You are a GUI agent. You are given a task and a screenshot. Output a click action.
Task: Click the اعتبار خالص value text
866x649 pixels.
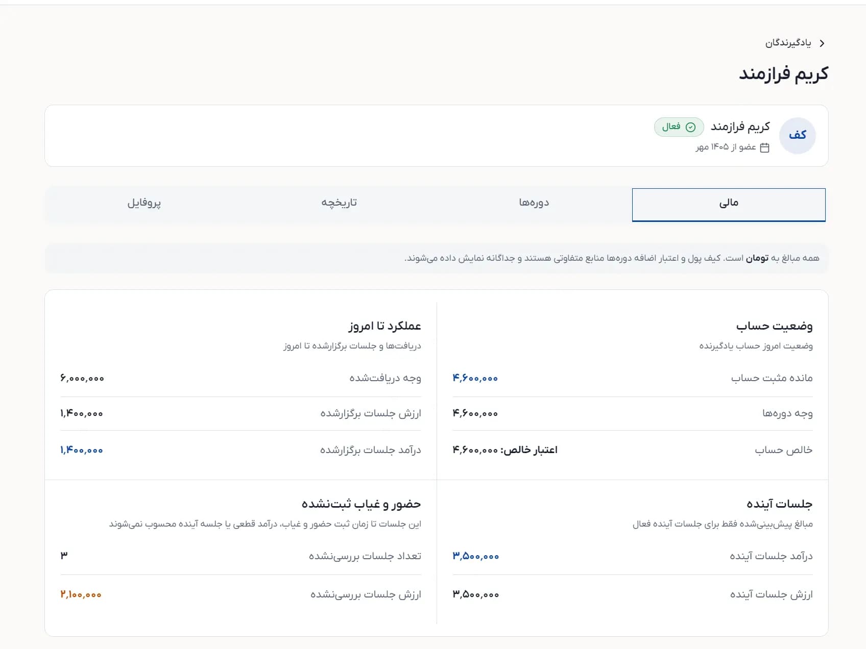tap(505, 450)
